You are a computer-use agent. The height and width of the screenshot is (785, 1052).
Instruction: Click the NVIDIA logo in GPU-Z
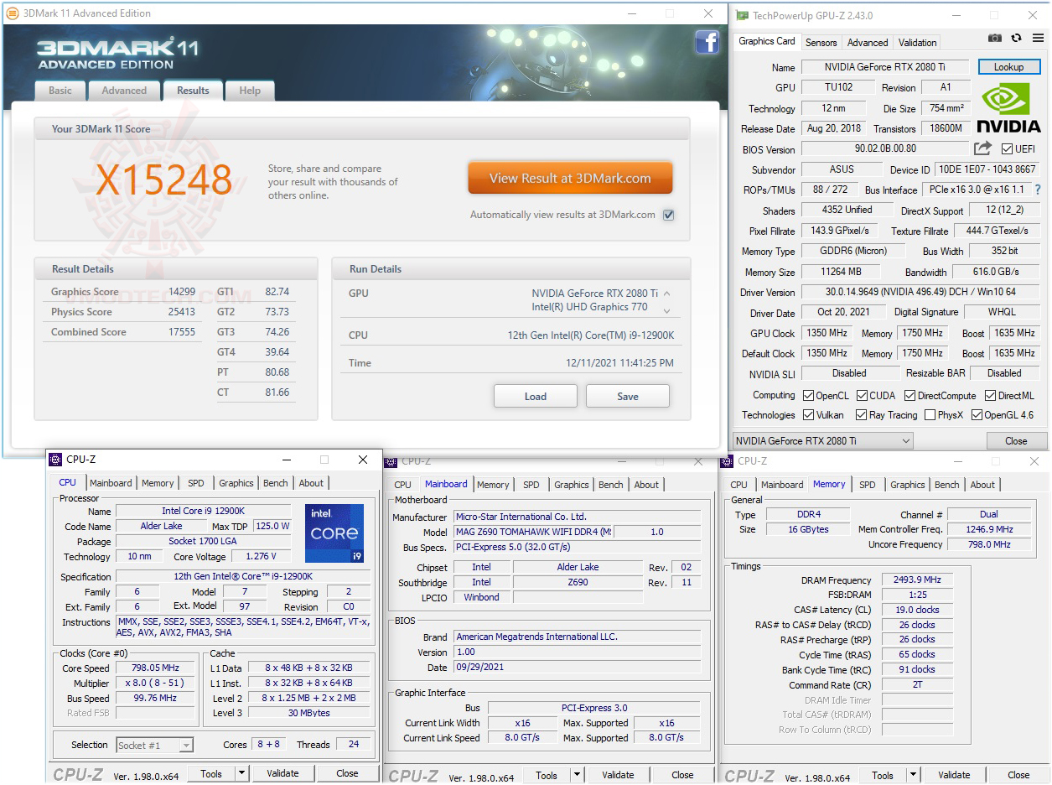coord(1008,107)
